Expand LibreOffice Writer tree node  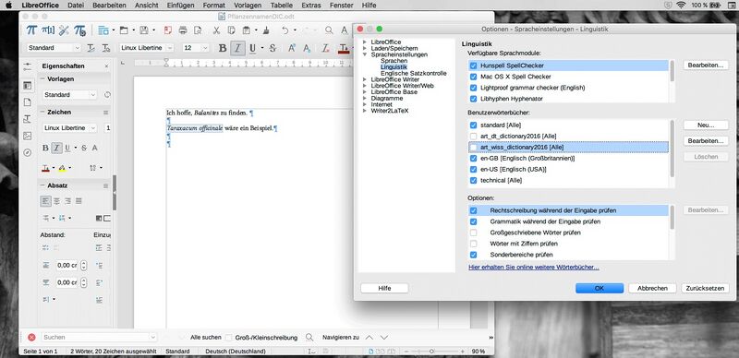(365, 79)
